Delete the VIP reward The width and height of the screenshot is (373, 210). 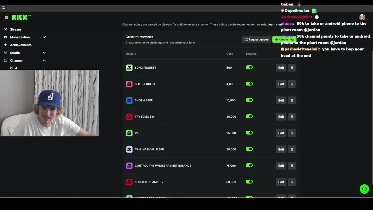click(292, 133)
